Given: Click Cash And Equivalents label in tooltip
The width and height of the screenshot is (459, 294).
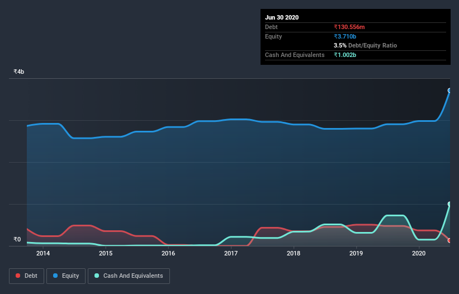Looking at the screenshot, I should (x=295, y=55).
